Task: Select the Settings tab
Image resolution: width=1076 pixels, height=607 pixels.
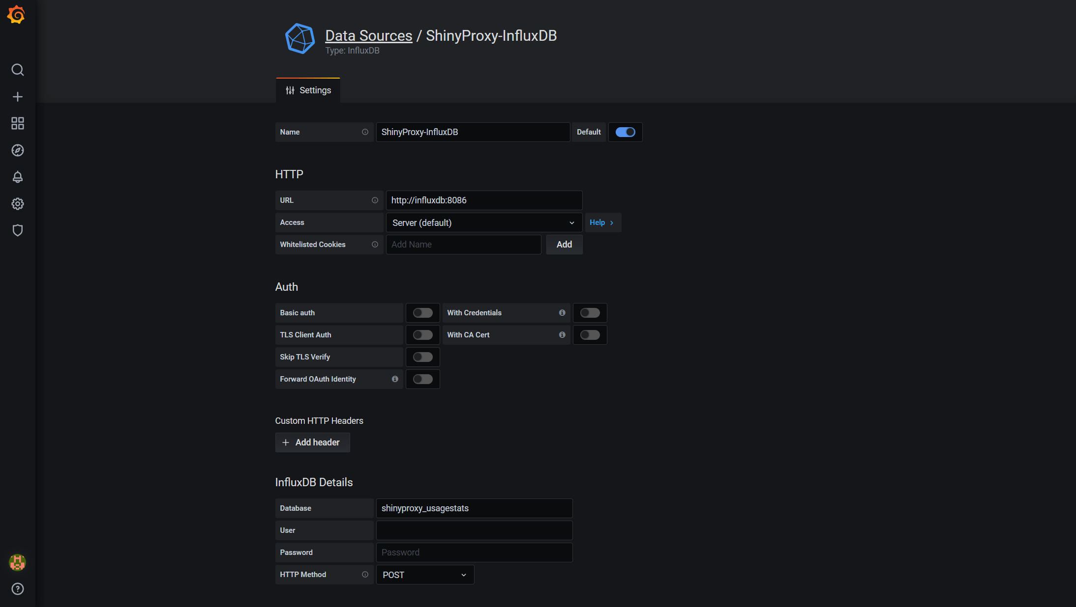Action: coord(308,90)
